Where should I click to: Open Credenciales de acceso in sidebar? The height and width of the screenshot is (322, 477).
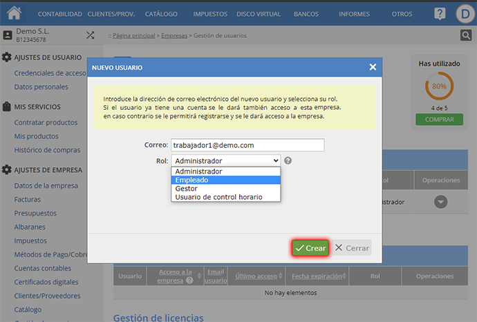click(x=50, y=73)
